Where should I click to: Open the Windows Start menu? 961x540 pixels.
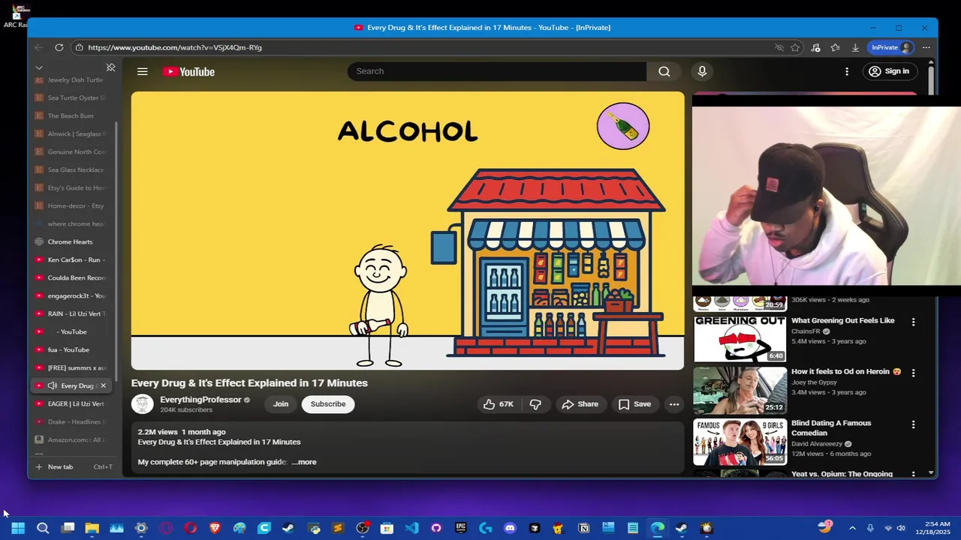point(18,528)
